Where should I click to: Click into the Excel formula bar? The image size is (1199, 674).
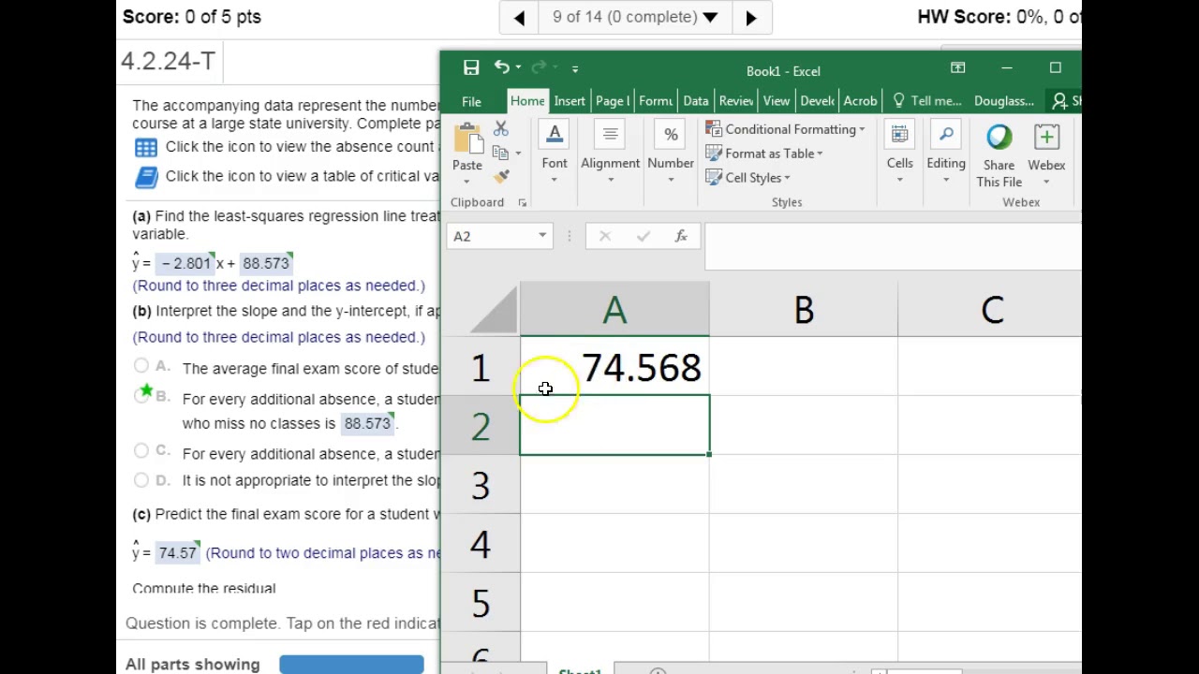coord(893,246)
